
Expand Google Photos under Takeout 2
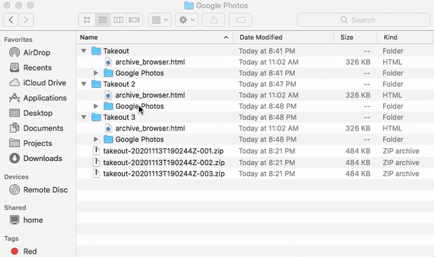point(96,106)
